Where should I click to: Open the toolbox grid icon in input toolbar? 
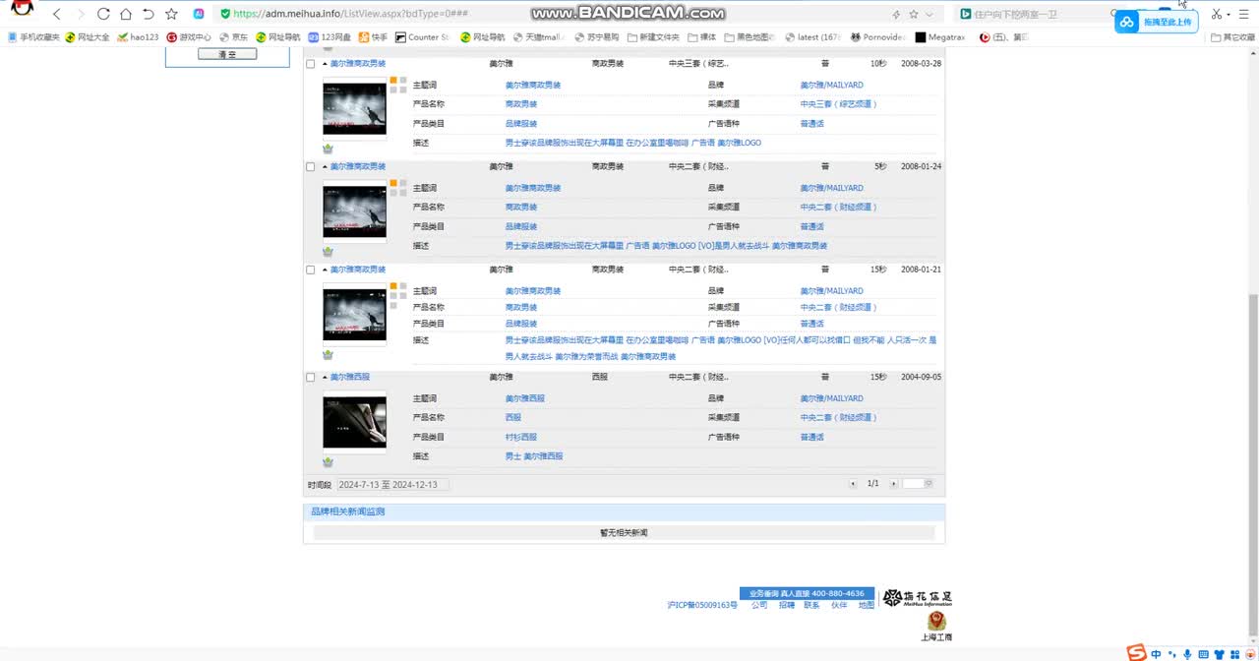pos(1233,654)
